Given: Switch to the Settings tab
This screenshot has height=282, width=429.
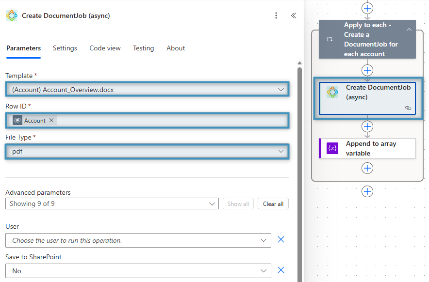Looking at the screenshot, I should click(65, 48).
